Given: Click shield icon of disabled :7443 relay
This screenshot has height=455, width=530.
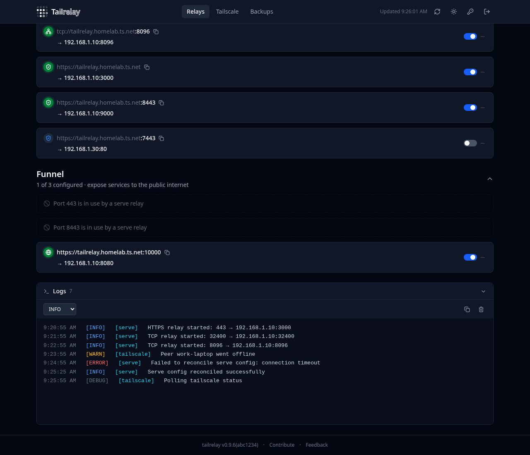Looking at the screenshot, I should click(48, 138).
